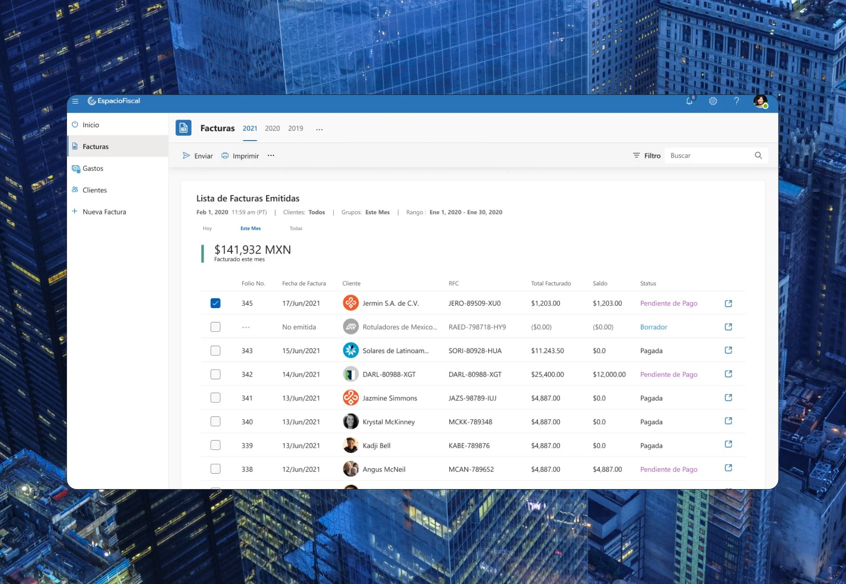
Task: Select the Hoy period tab
Action: [x=207, y=228]
